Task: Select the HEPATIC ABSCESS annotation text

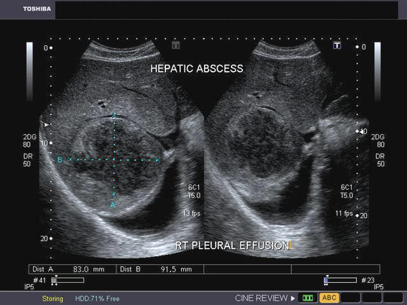Action: click(x=197, y=68)
